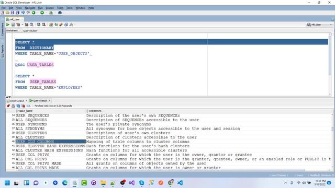Select the USER_COL_PRIVS_MADE cell
The width and height of the screenshot is (335, 188).
(50, 163)
